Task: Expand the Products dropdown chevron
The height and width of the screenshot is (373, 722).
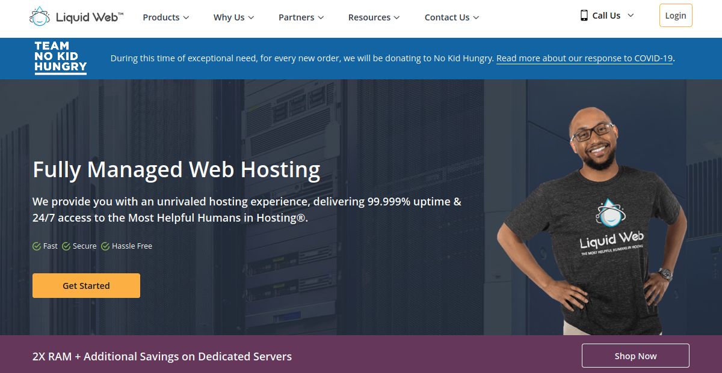Action: 186,18
